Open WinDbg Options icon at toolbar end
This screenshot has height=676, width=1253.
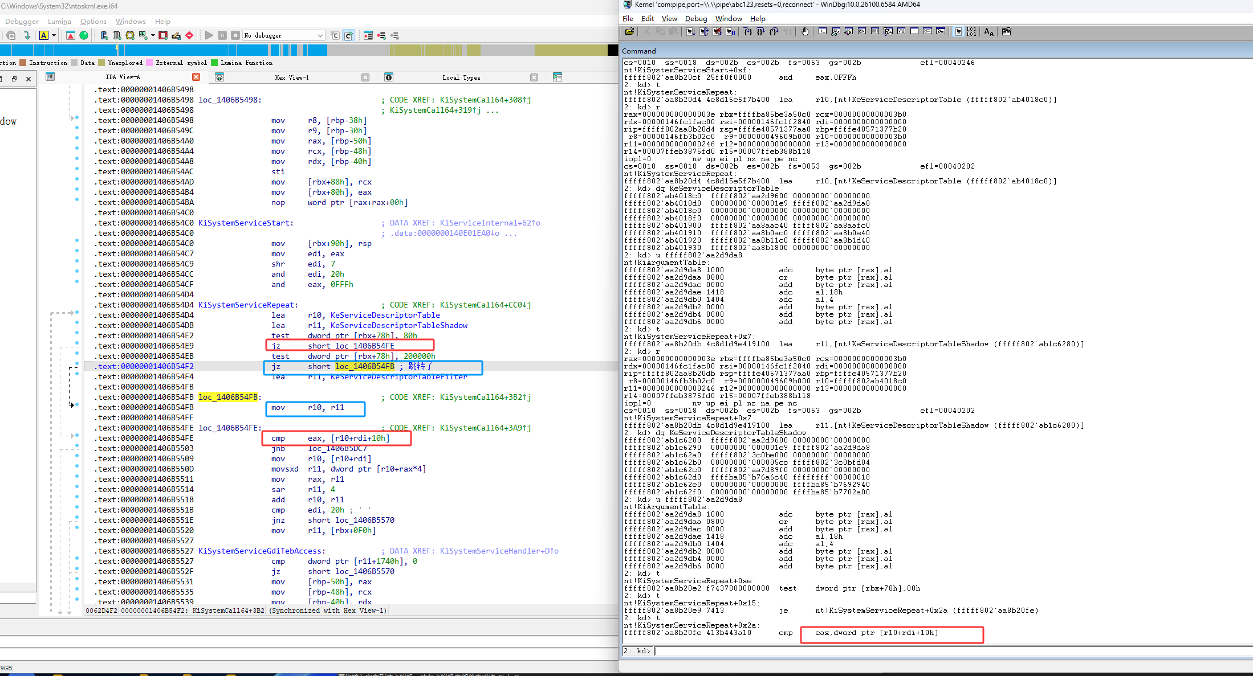(1006, 32)
